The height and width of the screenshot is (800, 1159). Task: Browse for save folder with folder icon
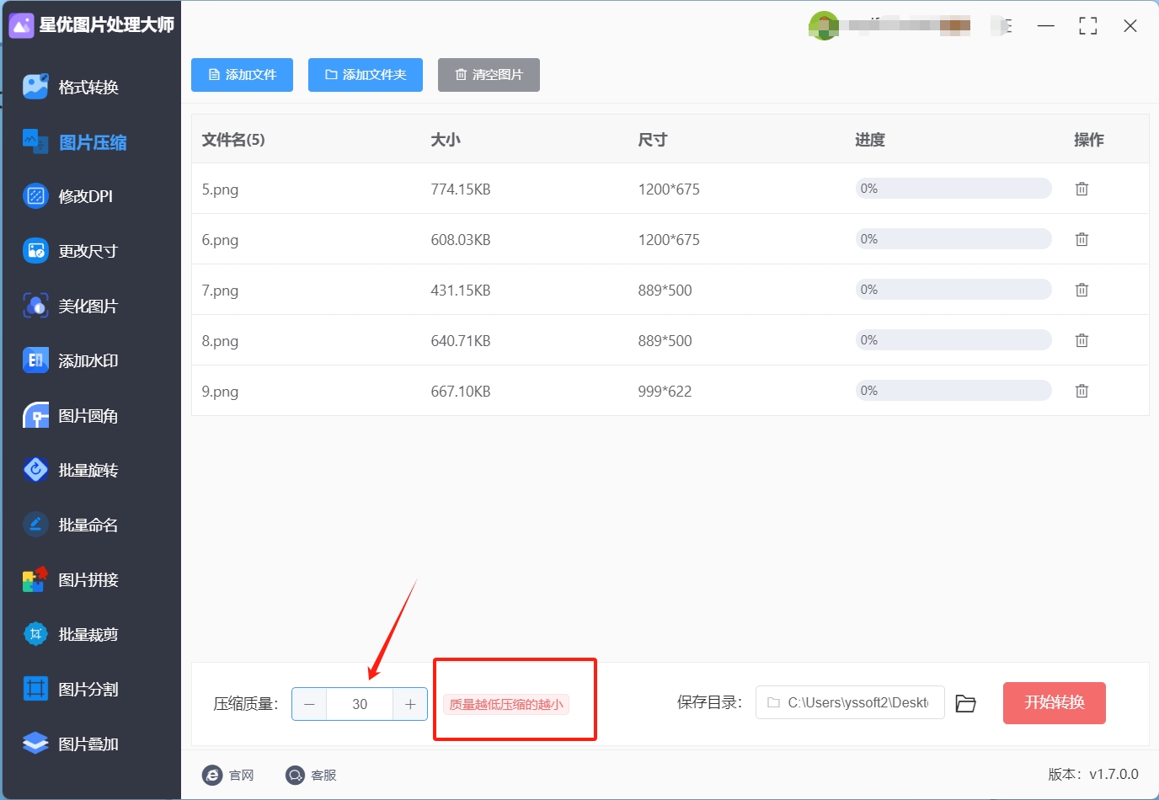tap(965, 703)
